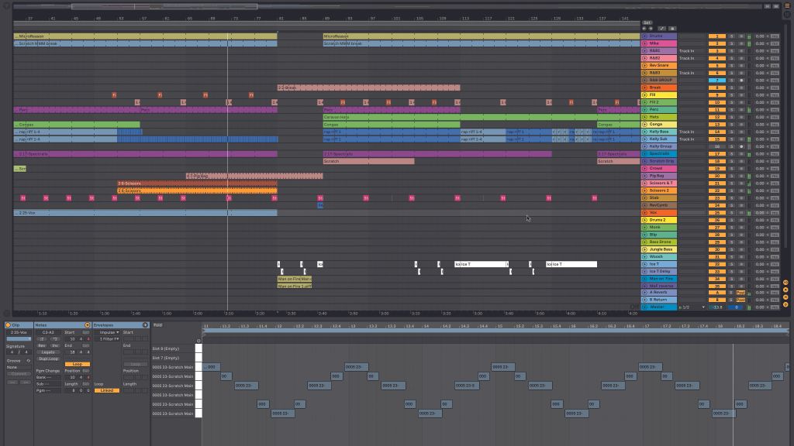Viewport: 794px width, 446px height.
Task: Select the Caravan Hats clip
Action: pyautogui.click(x=481, y=117)
